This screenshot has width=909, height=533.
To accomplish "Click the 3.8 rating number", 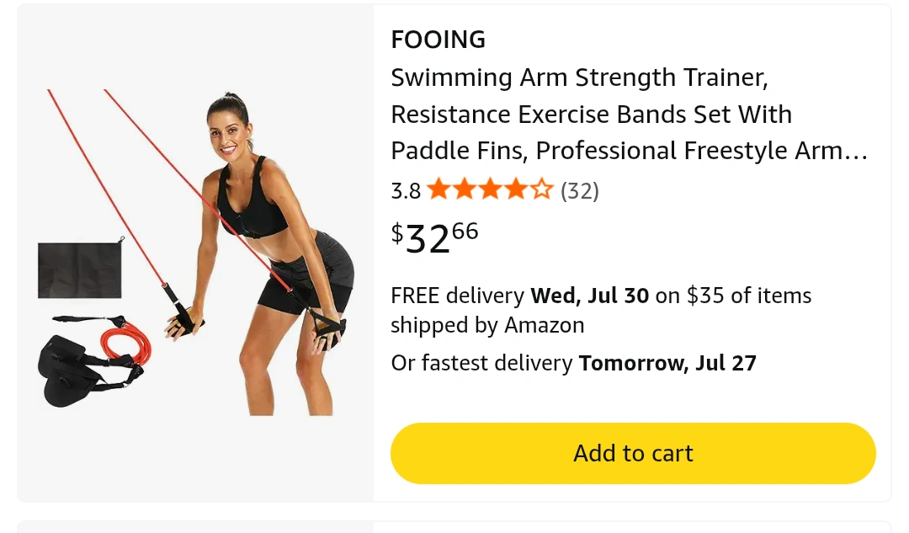I will pos(406,191).
